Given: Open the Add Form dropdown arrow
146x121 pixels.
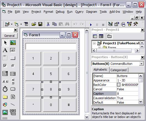Looking at the screenshot, I should [x=21, y=24].
